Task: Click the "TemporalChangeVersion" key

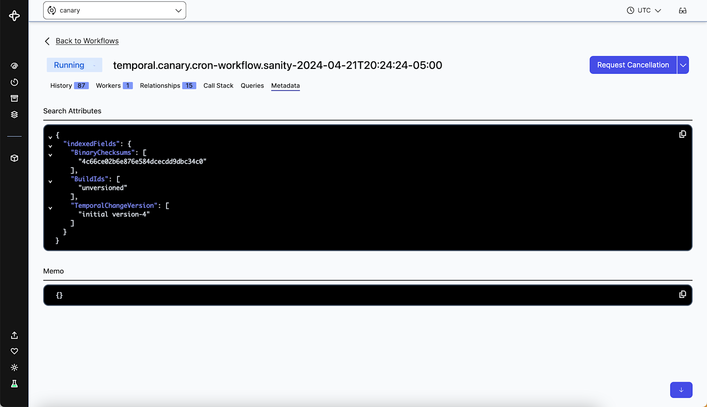Action: coord(114,206)
